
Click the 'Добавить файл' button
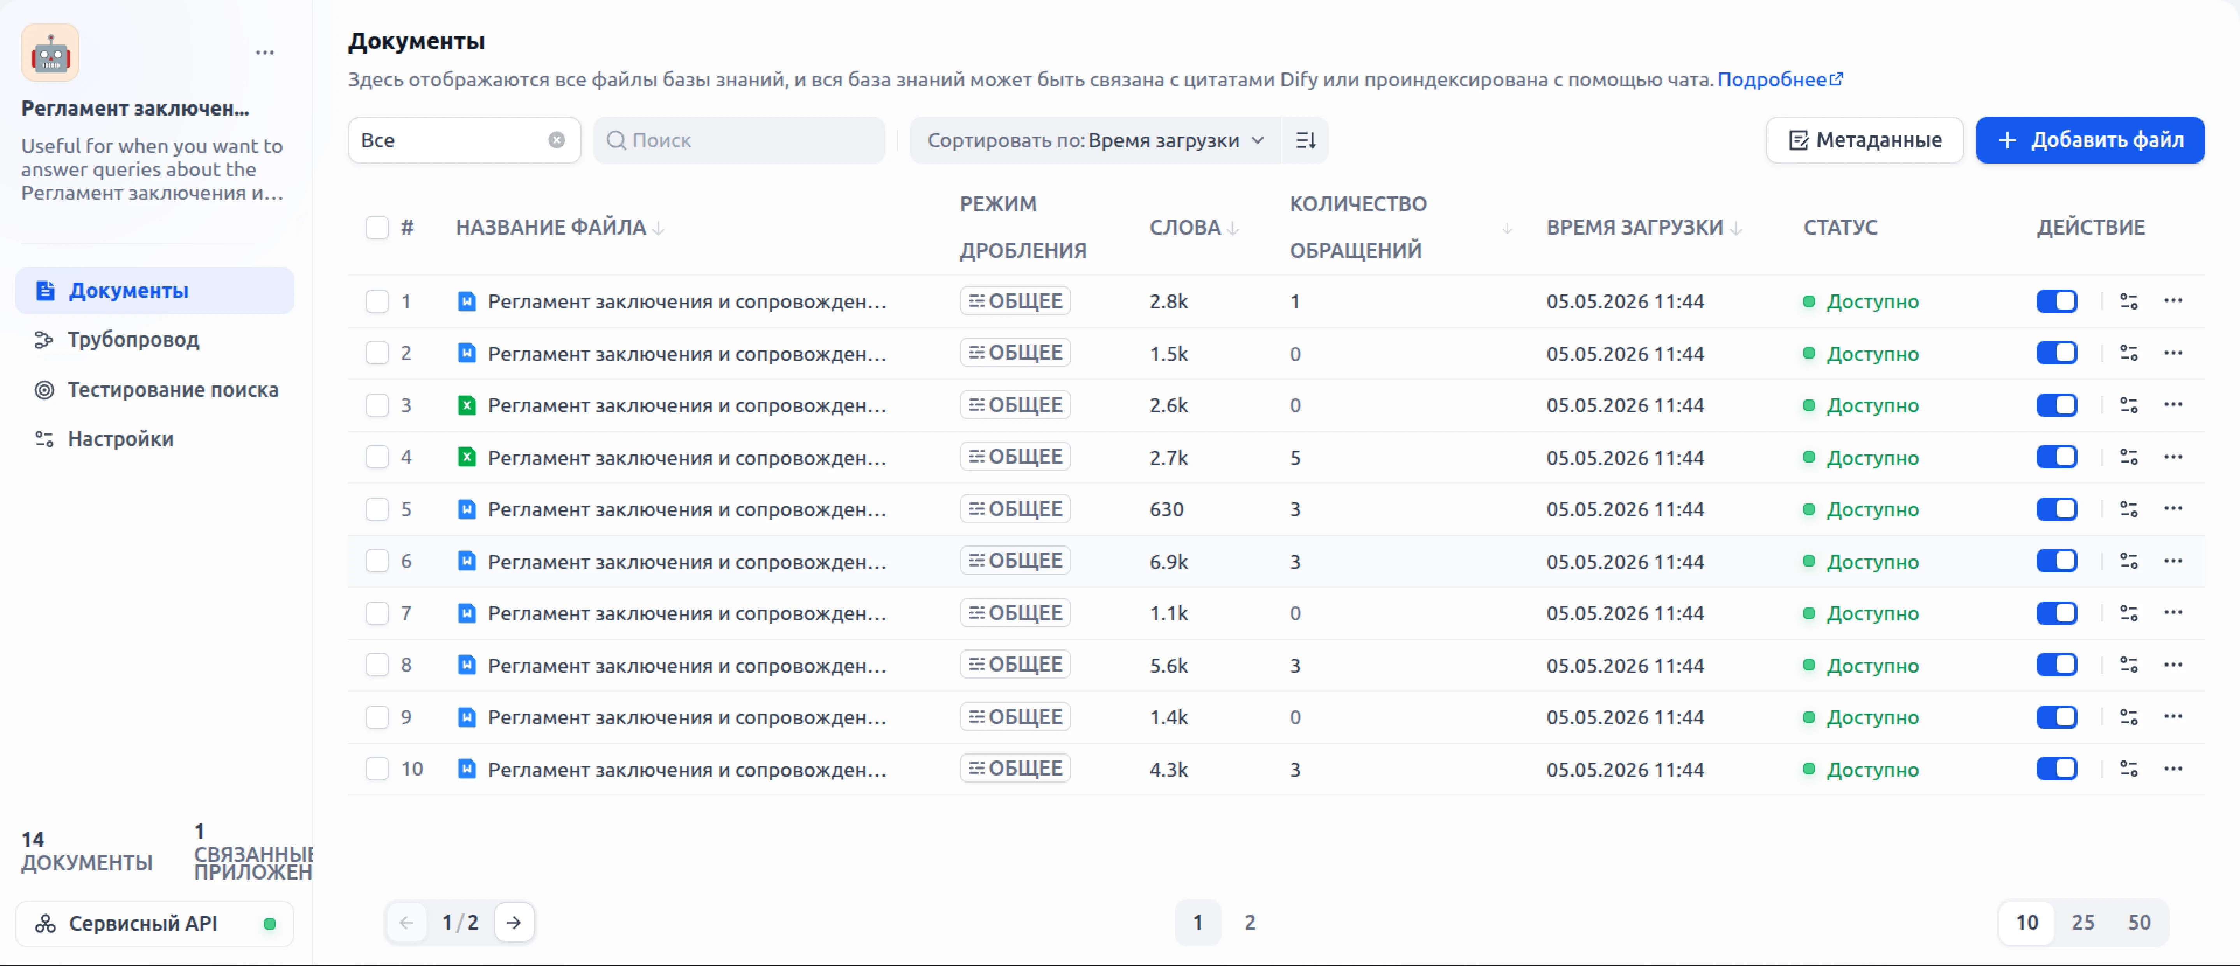pos(2090,140)
